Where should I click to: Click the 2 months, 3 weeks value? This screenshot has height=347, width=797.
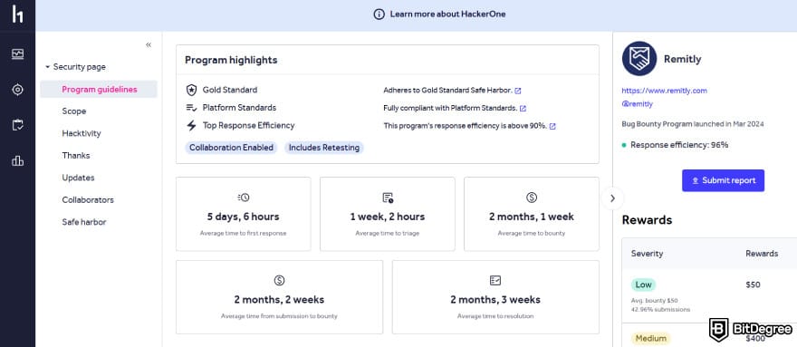click(x=495, y=300)
